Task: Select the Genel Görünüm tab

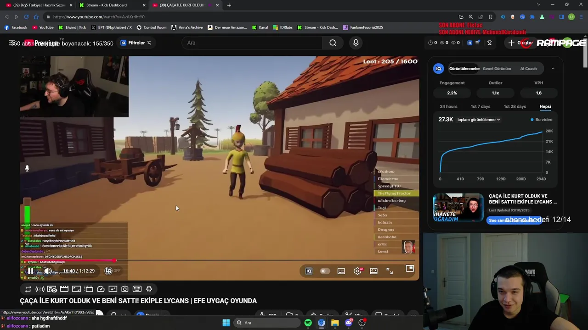Action: tap(497, 68)
